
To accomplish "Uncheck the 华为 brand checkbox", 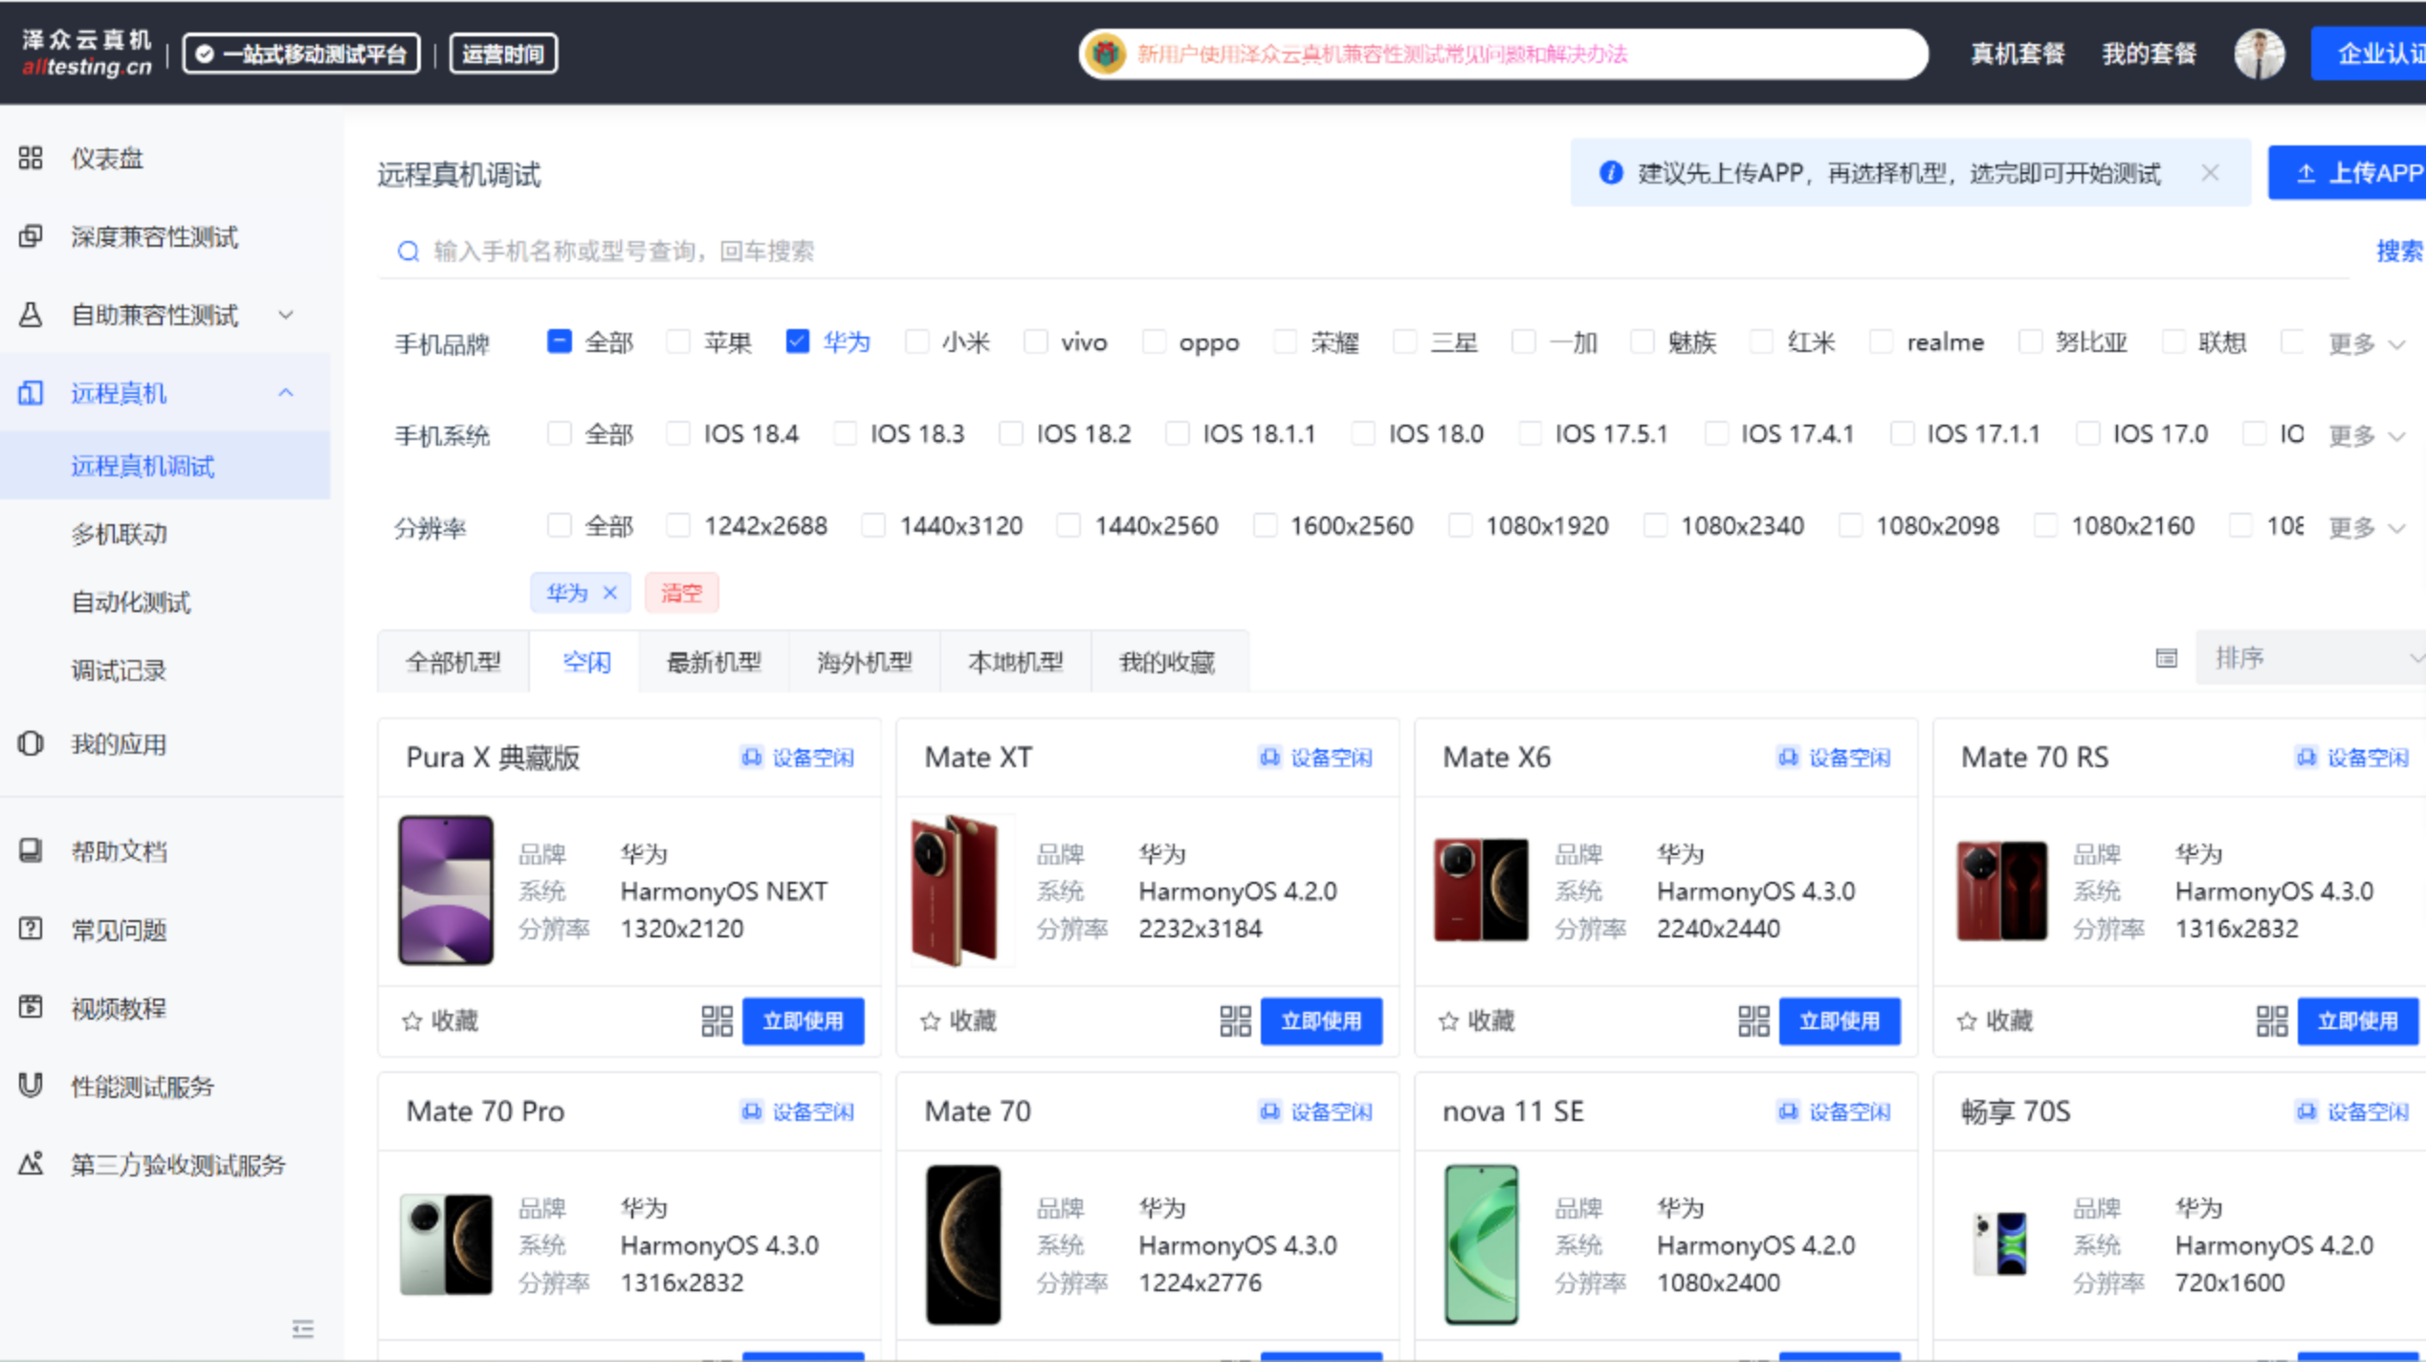I will (797, 341).
